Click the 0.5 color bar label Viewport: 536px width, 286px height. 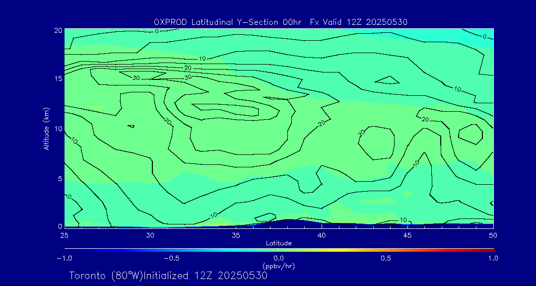tap(386, 258)
